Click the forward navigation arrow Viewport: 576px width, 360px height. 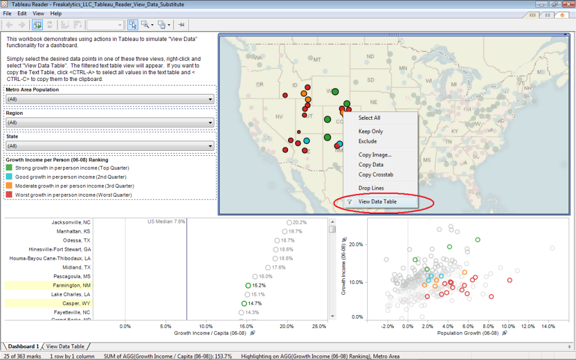(21, 24)
